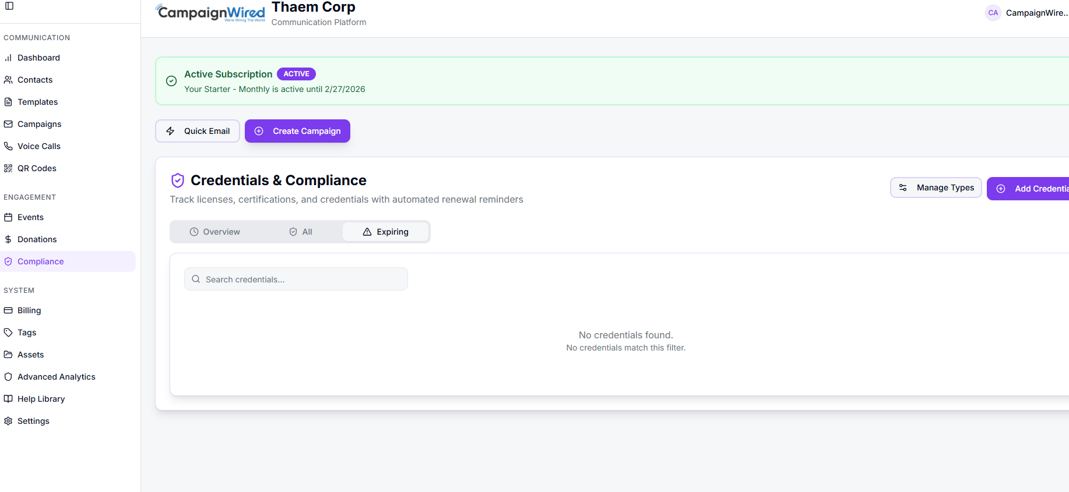
Task: Click the All tab shield icon
Action: pyautogui.click(x=293, y=232)
